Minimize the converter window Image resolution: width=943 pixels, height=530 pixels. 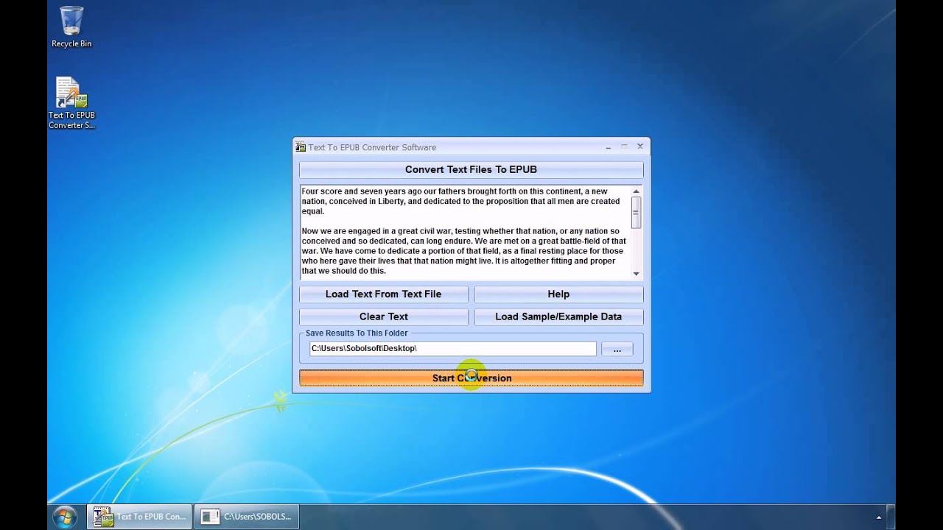click(x=609, y=147)
